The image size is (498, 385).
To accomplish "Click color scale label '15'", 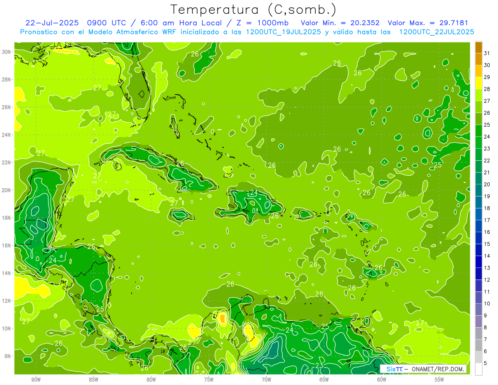I will (x=487, y=244).
